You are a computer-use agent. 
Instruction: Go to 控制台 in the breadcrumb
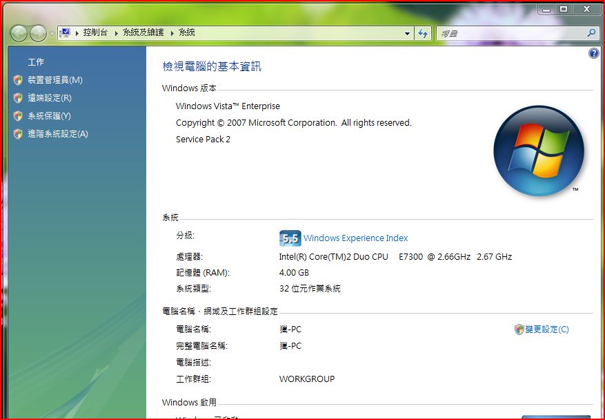tap(95, 32)
